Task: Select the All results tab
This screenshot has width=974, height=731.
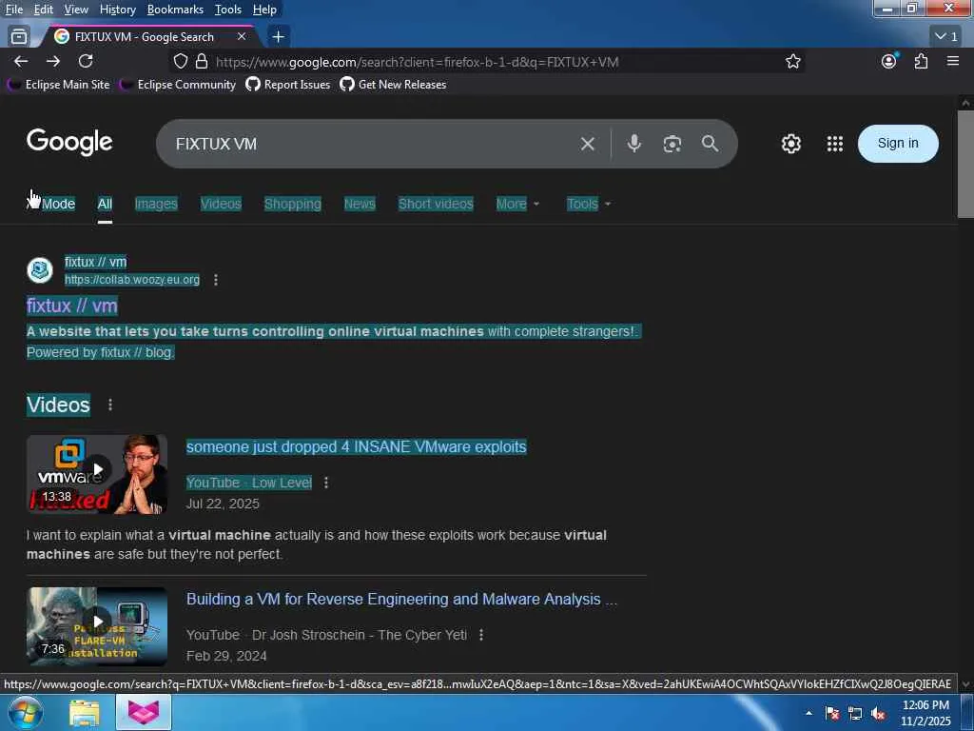Action: pyautogui.click(x=105, y=204)
